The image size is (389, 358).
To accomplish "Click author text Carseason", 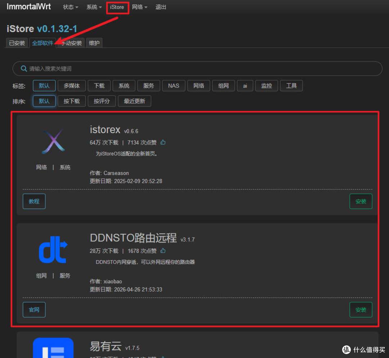I will pyautogui.click(x=116, y=173).
